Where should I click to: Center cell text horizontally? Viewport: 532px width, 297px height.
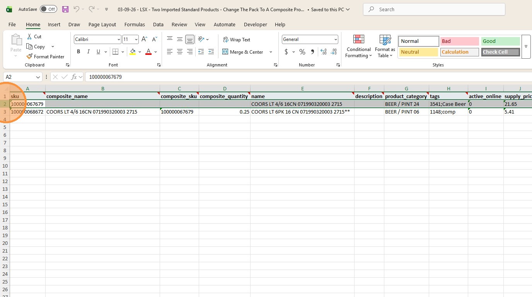[x=180, y=52]
